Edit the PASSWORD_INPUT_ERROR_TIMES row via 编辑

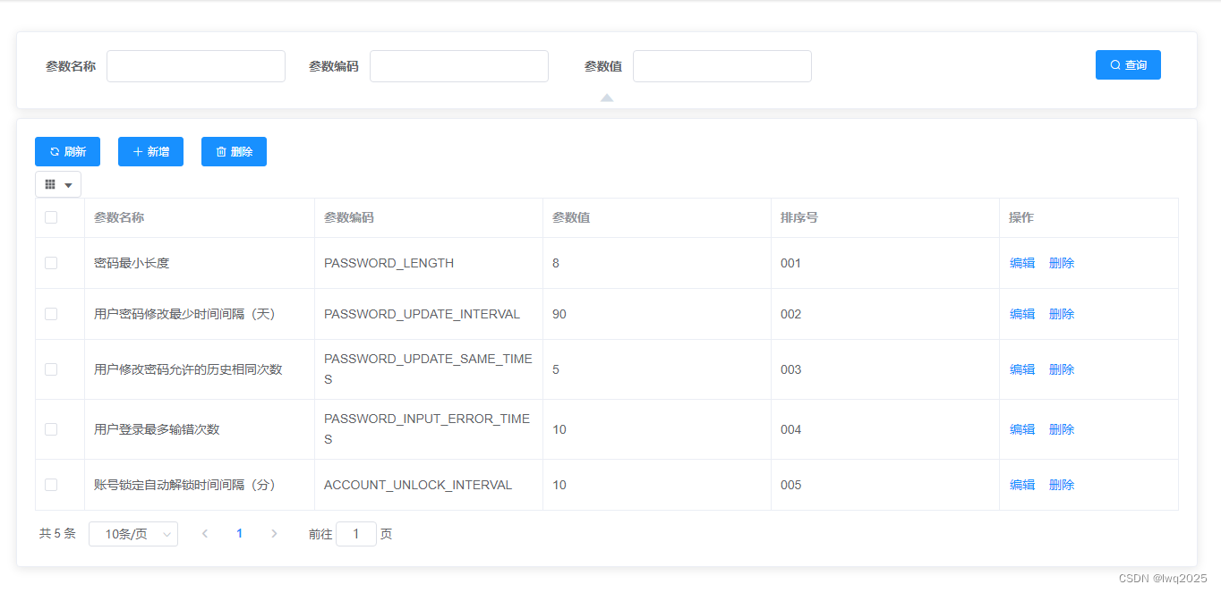(x=1022, y=429)
